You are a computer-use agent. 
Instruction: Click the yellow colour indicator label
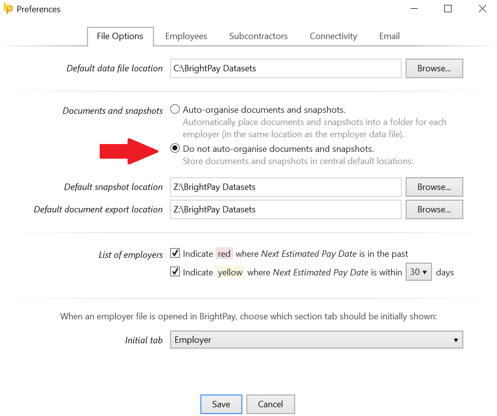[230, 272]
